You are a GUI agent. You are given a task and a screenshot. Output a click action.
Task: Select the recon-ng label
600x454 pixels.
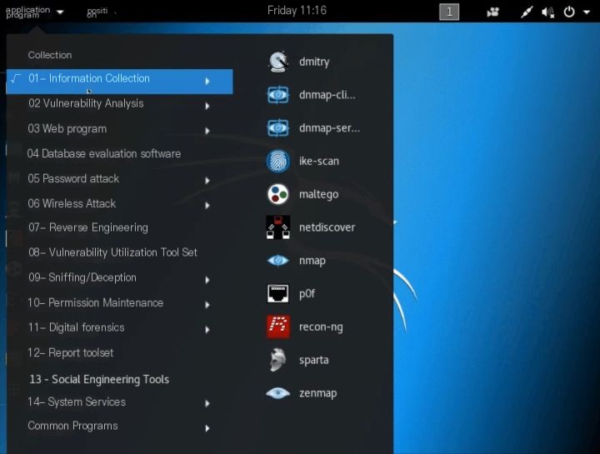coord(321,327)
